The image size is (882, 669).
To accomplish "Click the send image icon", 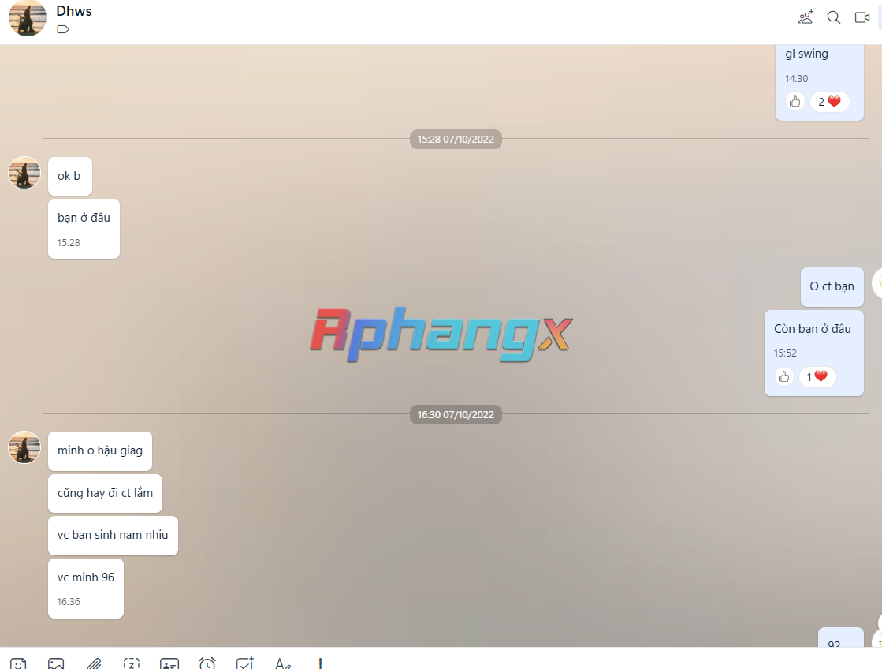I will point(56,664).
